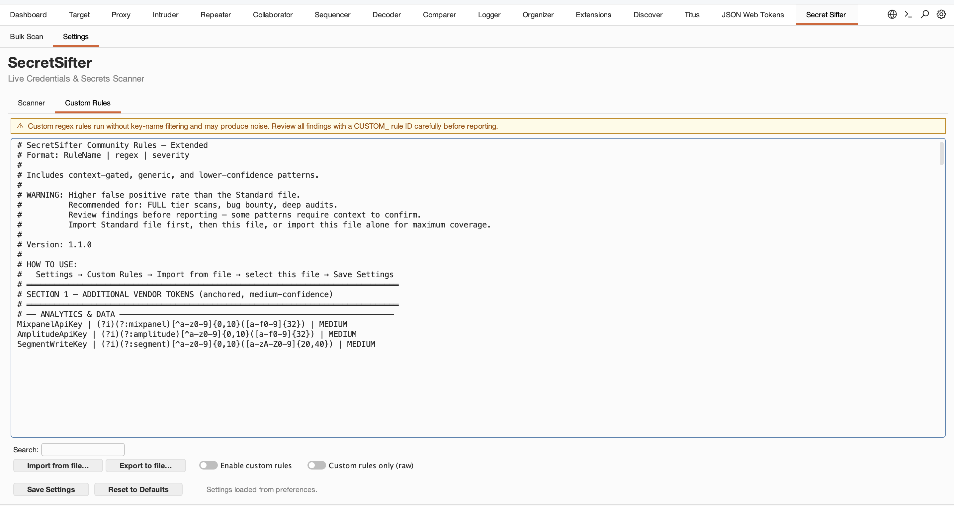The height and width of the screenshot is (506, 954).
Task: Open the Dashboard tab
Action: tap(29, 15)
